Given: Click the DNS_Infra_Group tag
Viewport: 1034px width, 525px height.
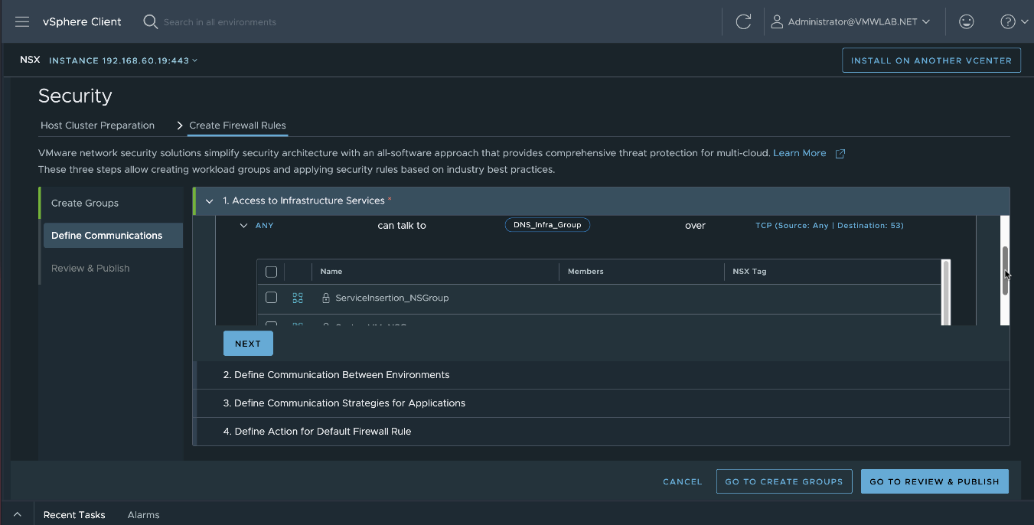Looking at the screenshot, I should tap(547, 225).
